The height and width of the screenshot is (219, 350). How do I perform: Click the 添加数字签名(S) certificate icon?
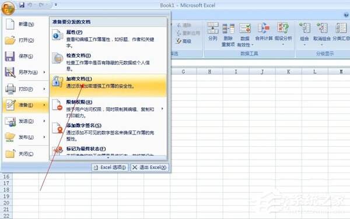(57, 128)
